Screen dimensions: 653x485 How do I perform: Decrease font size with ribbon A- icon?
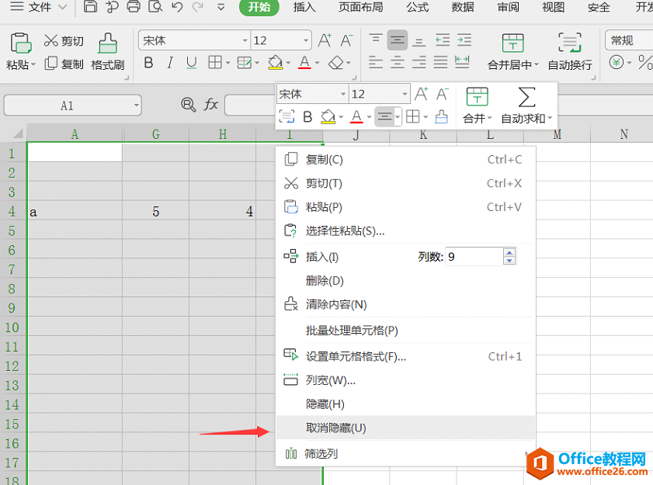pyautogui.click(x=346, y=40)
